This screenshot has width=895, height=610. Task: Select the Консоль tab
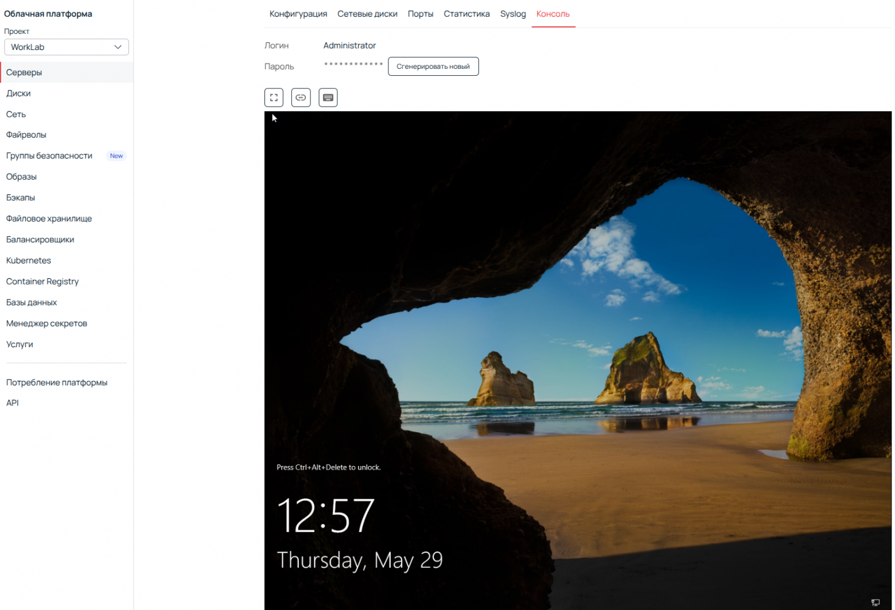click(x=553, y=14)
